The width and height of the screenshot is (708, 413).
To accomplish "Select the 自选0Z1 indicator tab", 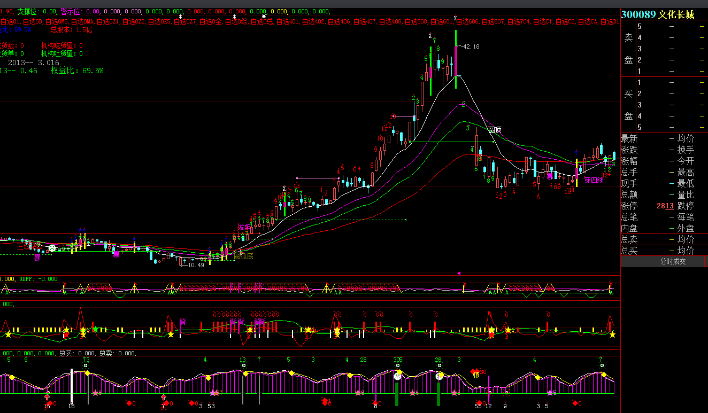I will (x=108, y=22).
